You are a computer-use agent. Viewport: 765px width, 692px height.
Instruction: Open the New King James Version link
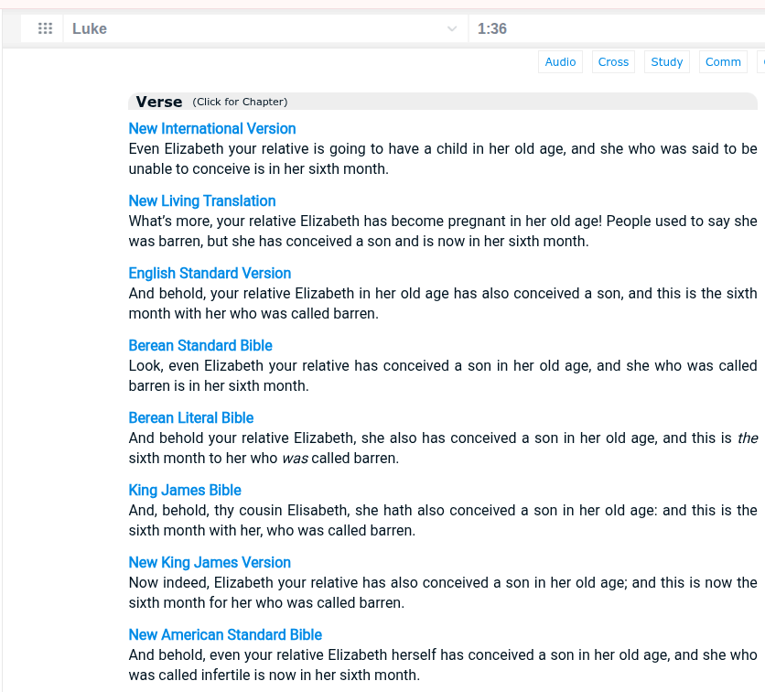[x=210, y=563]
